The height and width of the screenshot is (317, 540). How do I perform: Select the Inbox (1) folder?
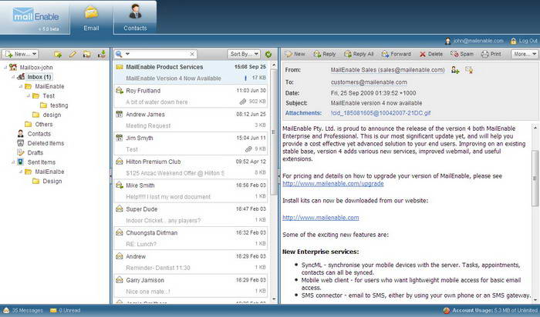point(39,77)
